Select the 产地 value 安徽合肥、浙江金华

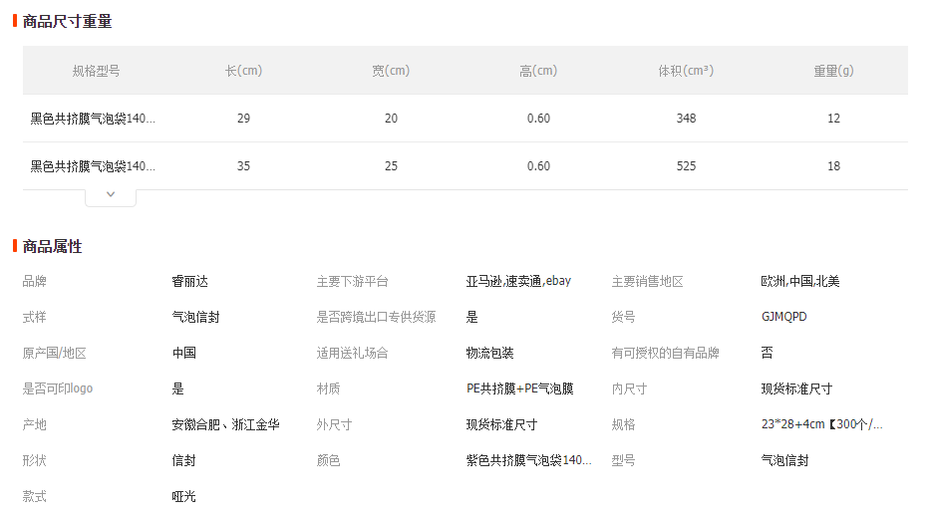point(225,424)
